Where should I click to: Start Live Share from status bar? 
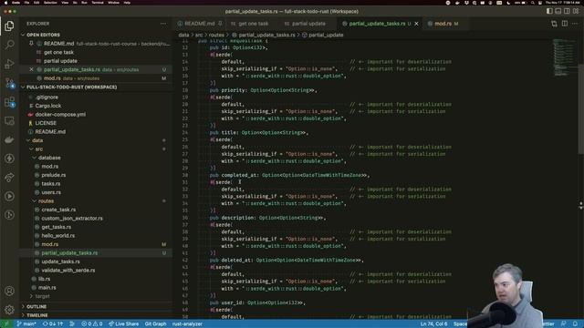[124, 324]
